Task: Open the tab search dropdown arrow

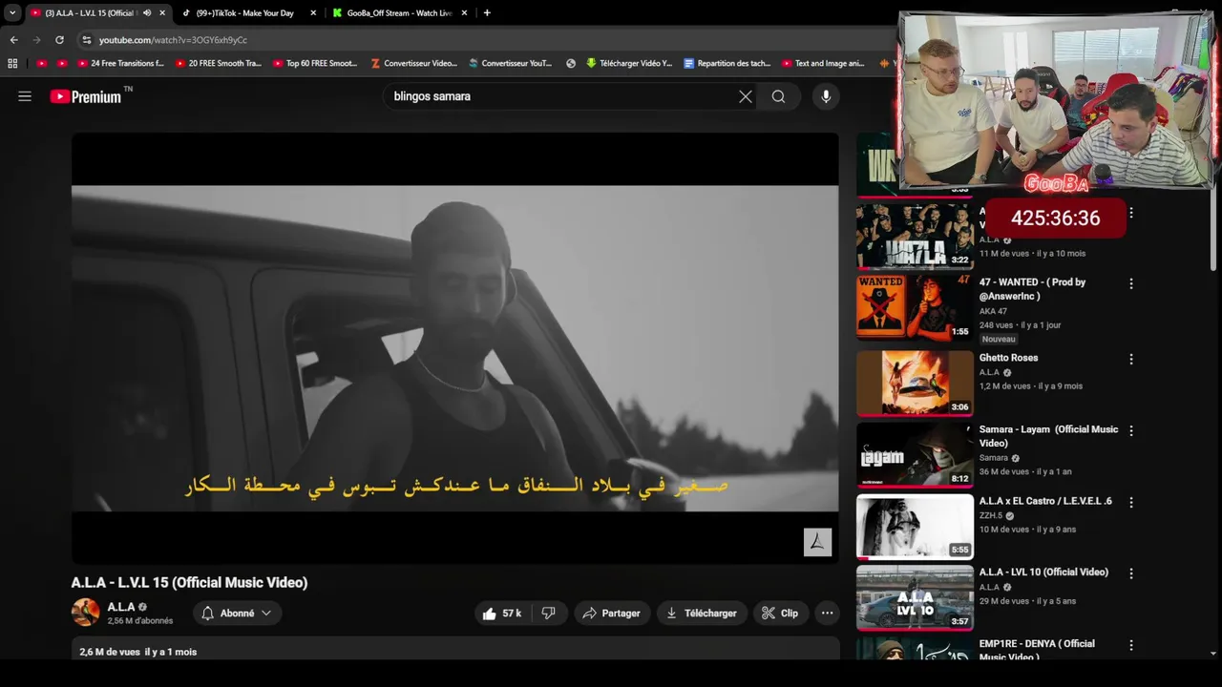Action: point(12,12)
